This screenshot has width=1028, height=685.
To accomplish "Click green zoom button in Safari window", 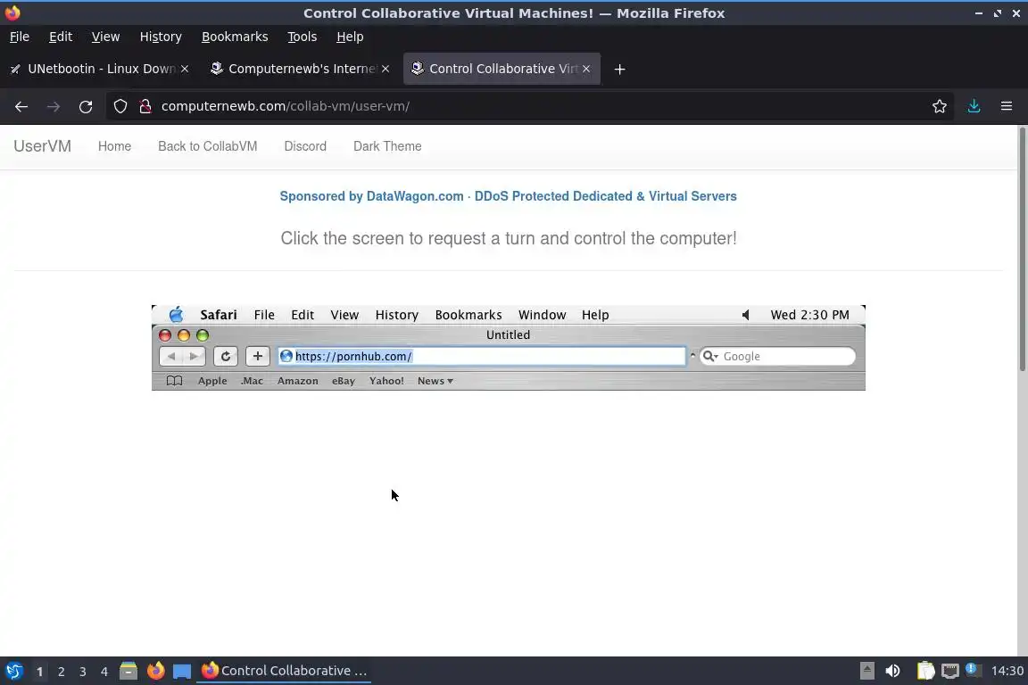I will (203, 335).
